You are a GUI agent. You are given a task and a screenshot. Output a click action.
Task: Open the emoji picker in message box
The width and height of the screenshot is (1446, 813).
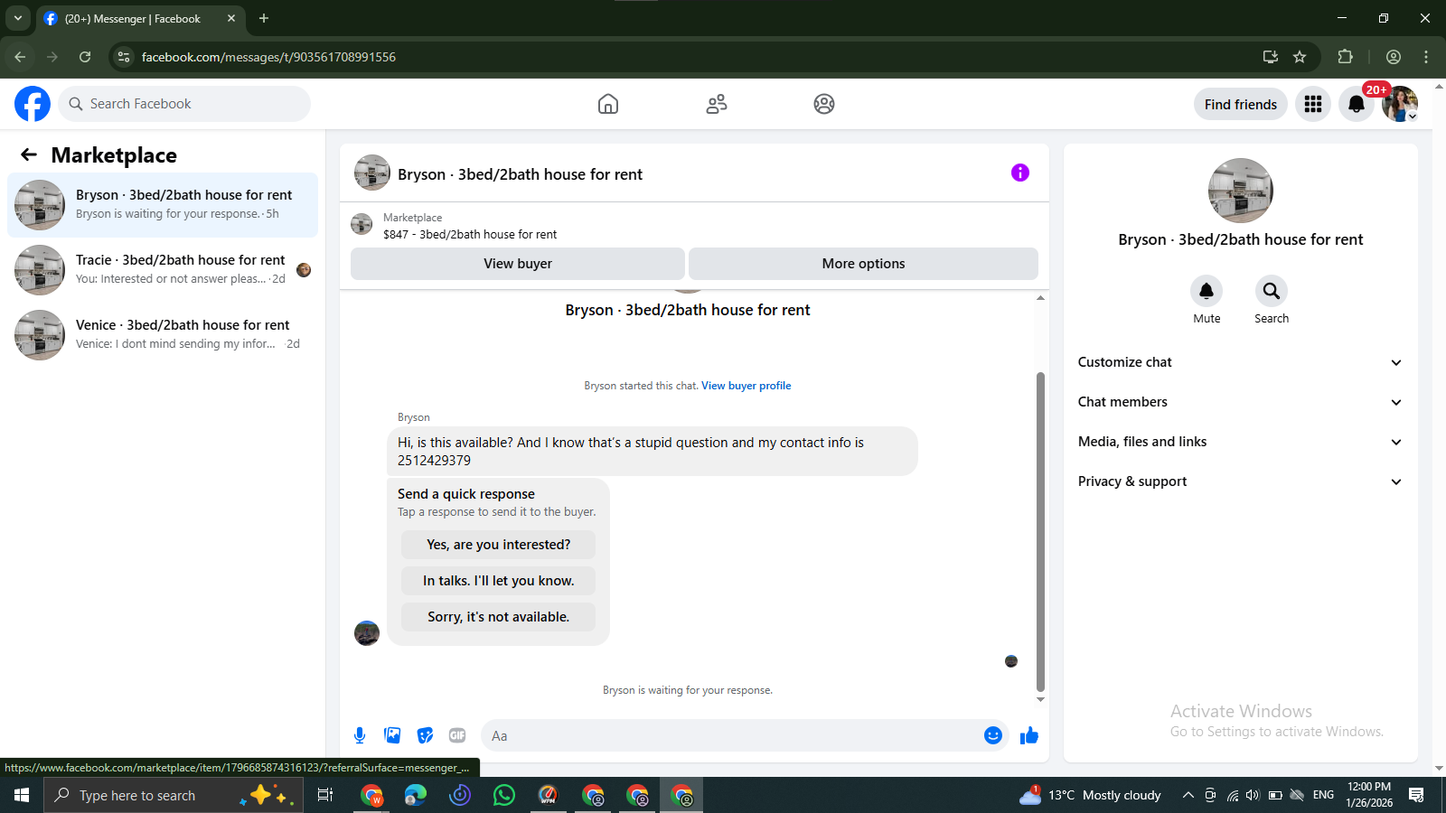[993, 735]
